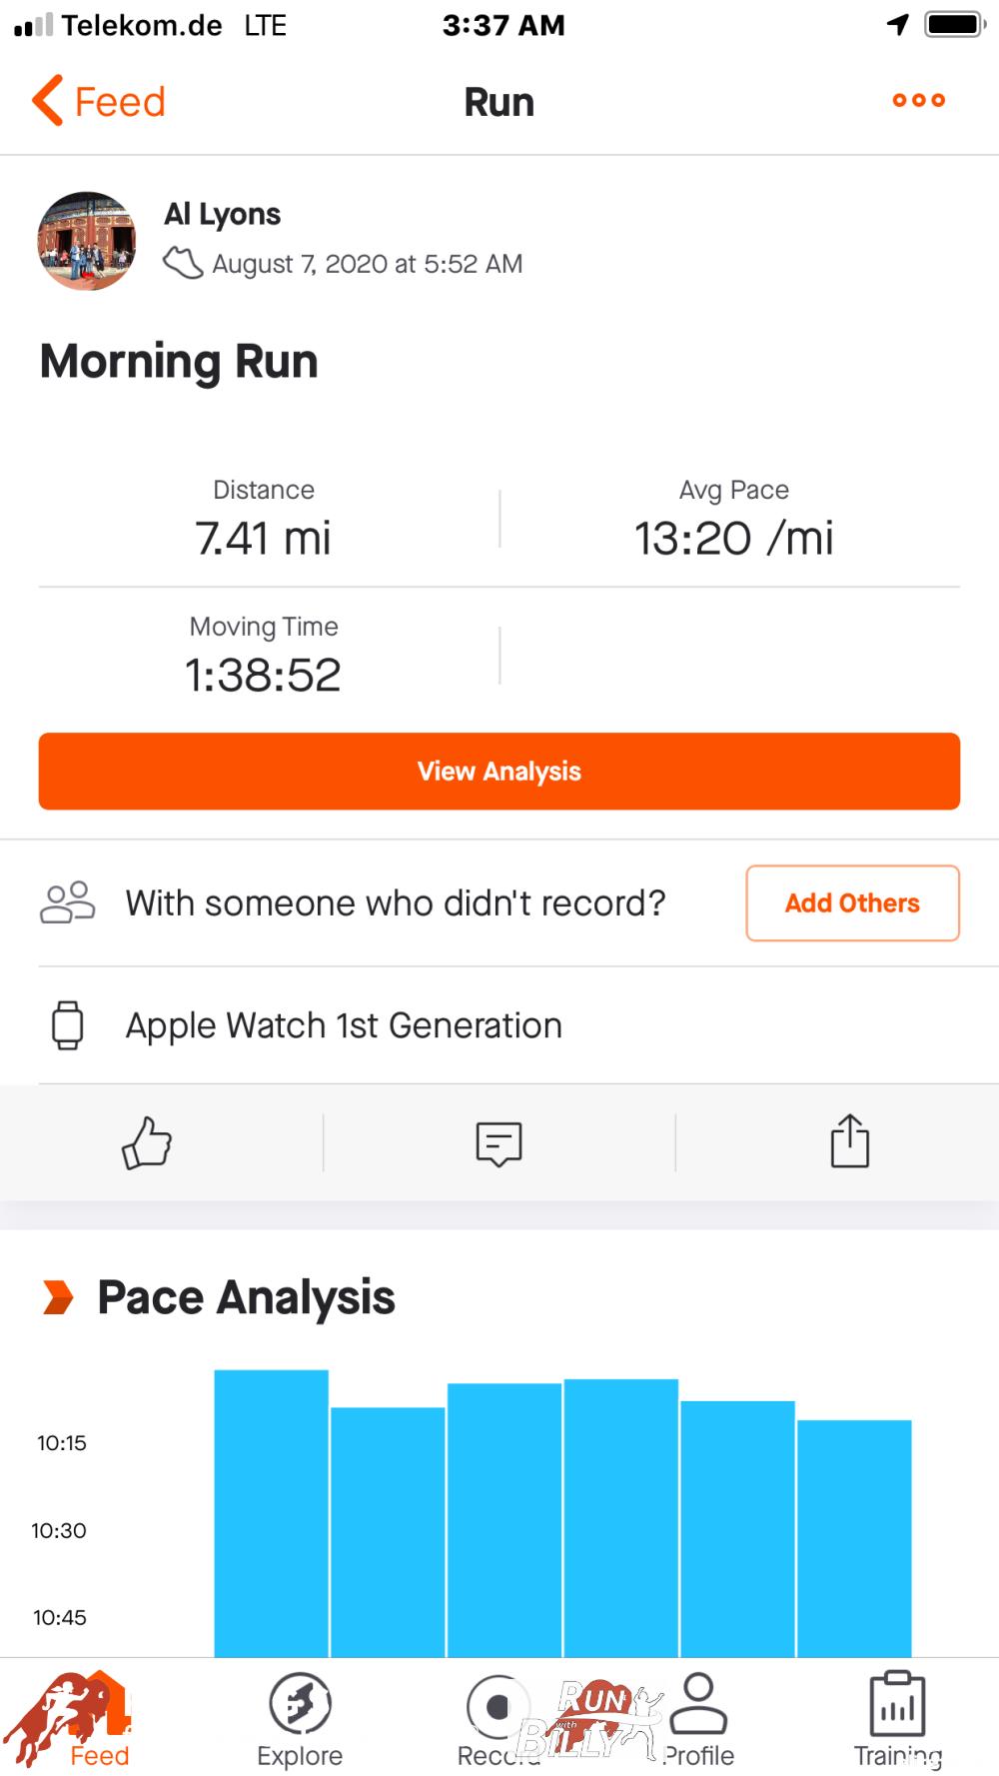Image resolution: width=999 pixels, height=1776 pixels.
Task: Open comments with the speech bubble icon
Action: (x=499, y=1142)
